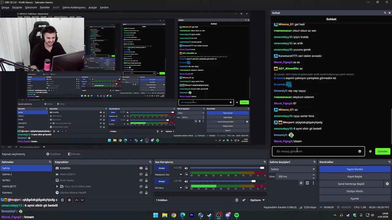Open the Soldur transition dropdown

pyautogui.click(x=292, y=169)
